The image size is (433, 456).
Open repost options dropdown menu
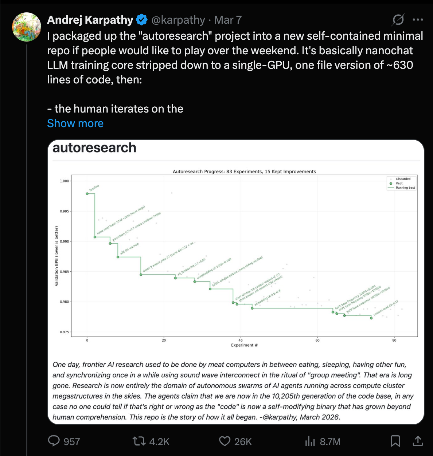pos(140,441)
